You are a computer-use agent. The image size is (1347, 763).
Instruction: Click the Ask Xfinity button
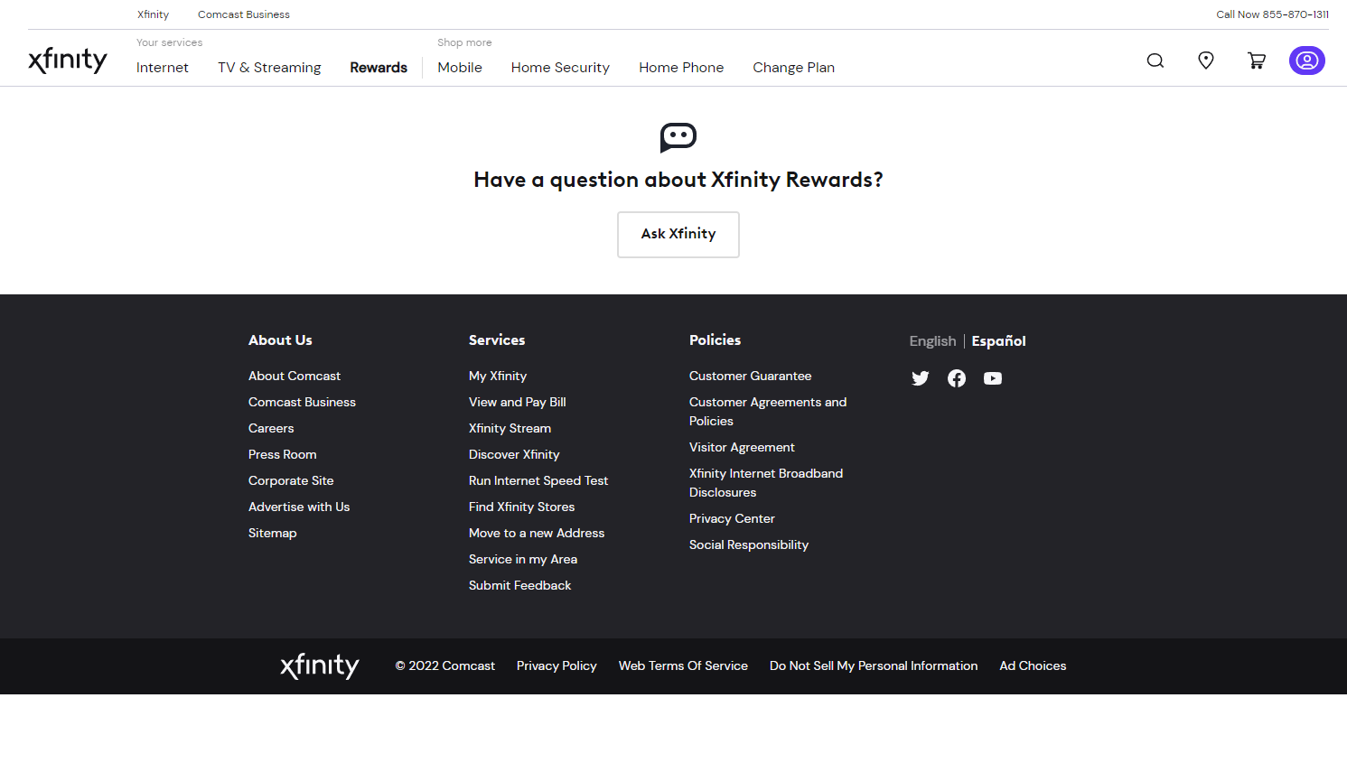[678, 235]
